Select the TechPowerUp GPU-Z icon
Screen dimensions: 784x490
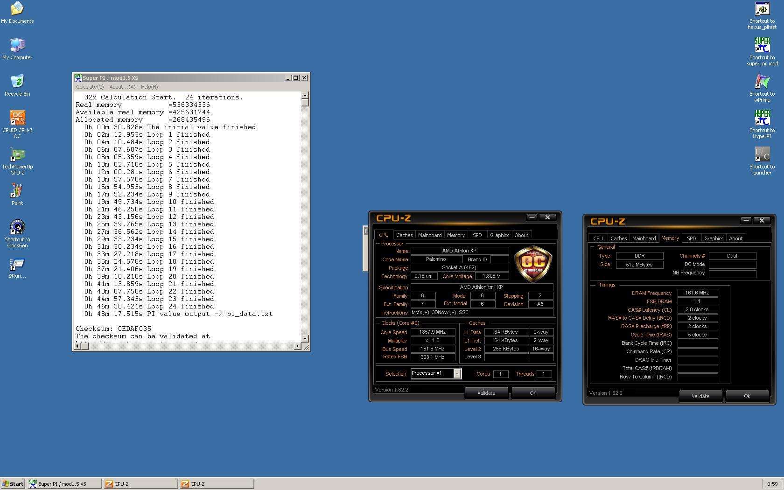[17, 161]
